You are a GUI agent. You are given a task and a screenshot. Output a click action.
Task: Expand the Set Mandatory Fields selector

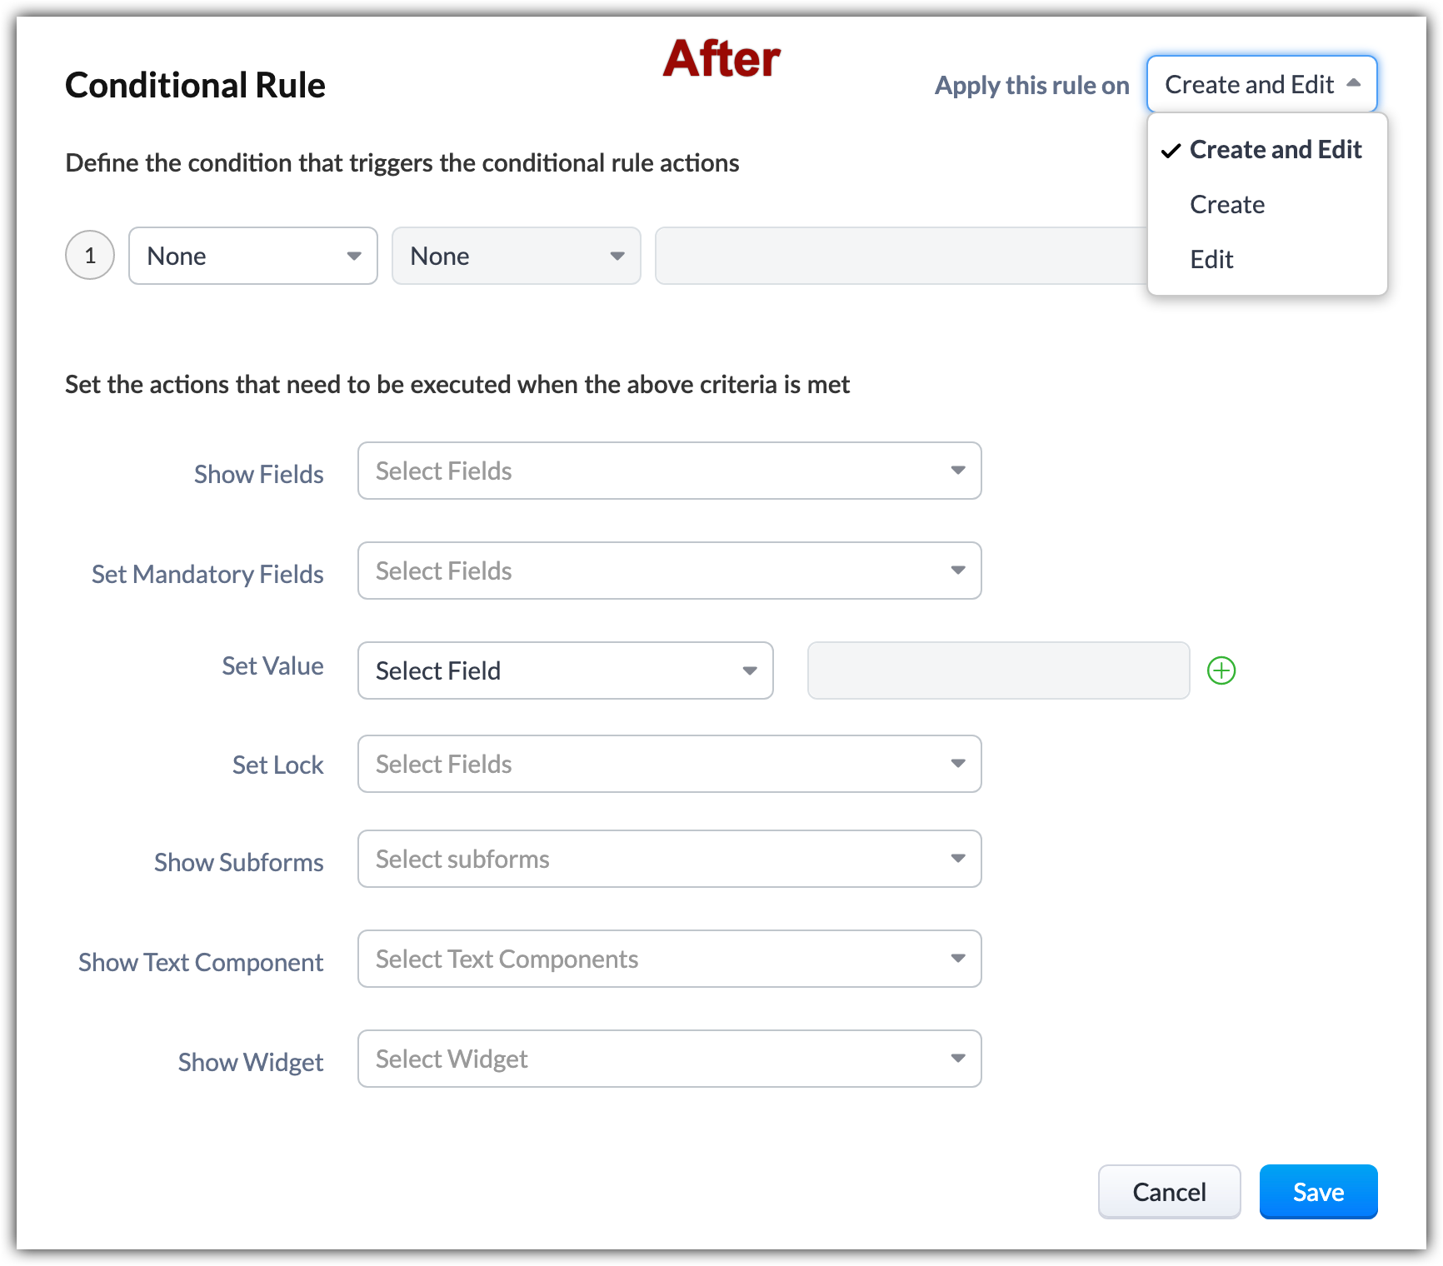click(669, 571)
